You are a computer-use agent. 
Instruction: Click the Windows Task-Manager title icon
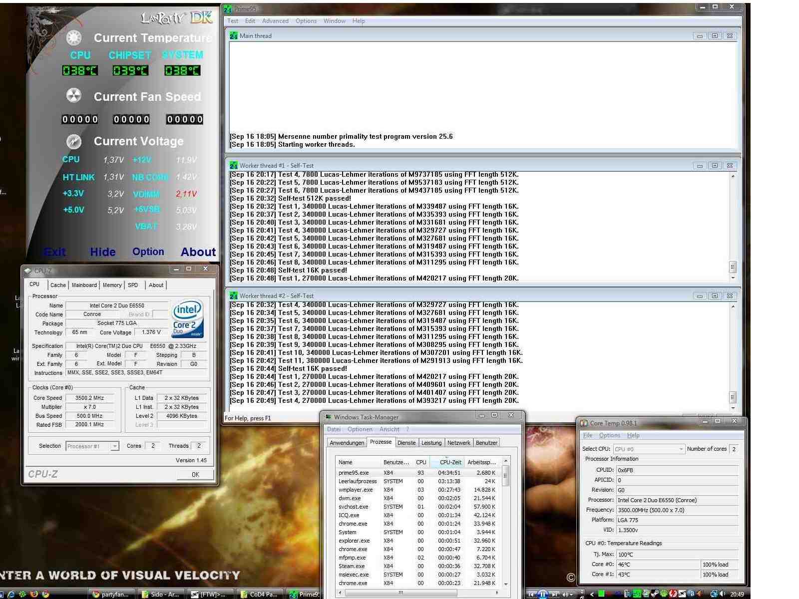coord(328,417)
